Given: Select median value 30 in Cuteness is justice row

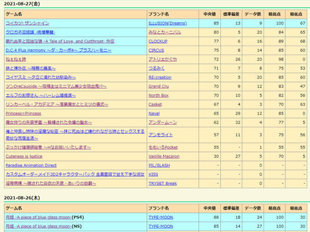Looking at the screenshot, I should click(x=216, y=156).
